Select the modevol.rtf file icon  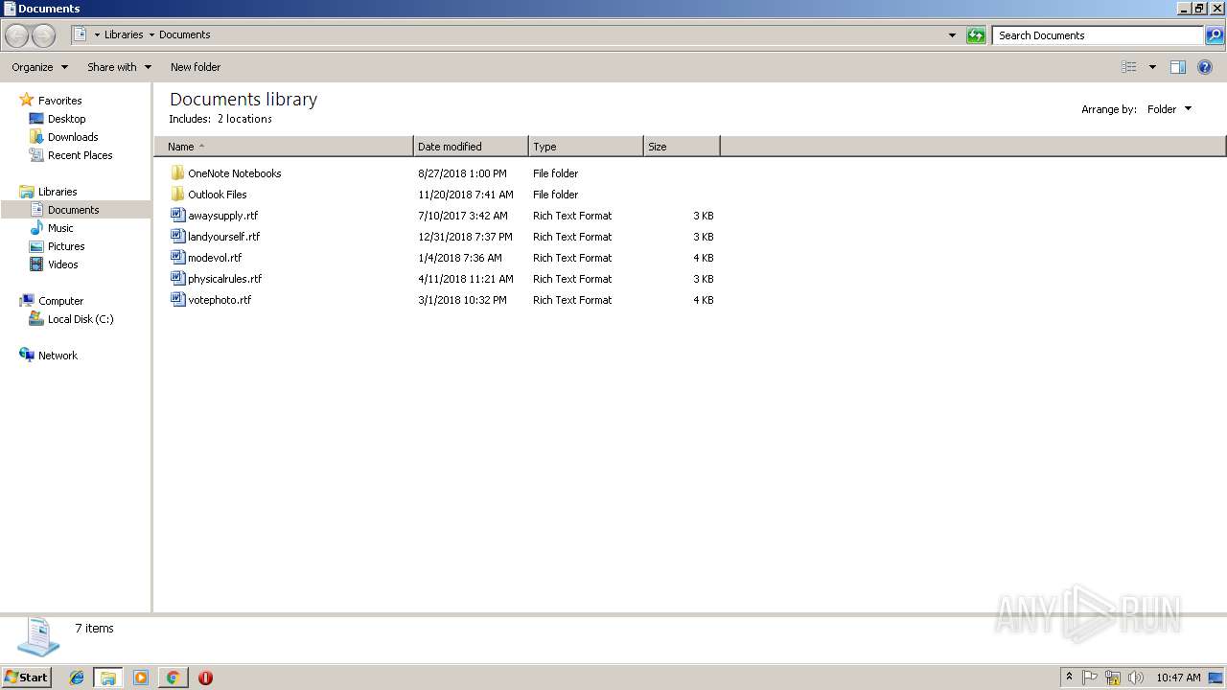(177, 257)
